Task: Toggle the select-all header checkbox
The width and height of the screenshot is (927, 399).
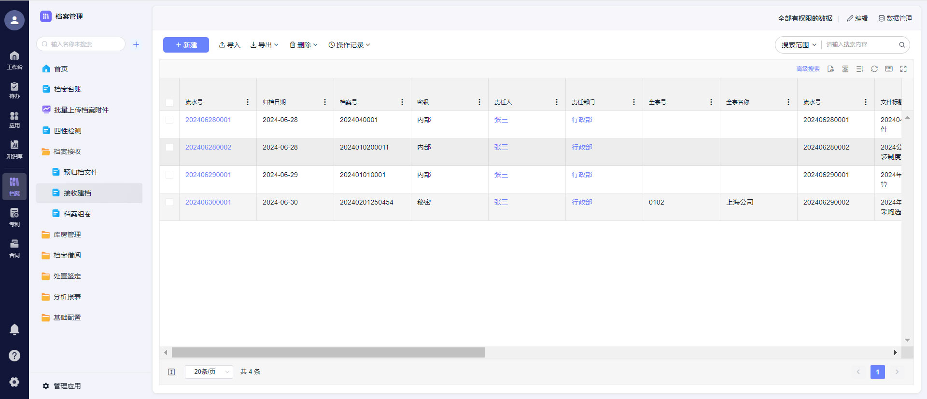Action: 169,102
